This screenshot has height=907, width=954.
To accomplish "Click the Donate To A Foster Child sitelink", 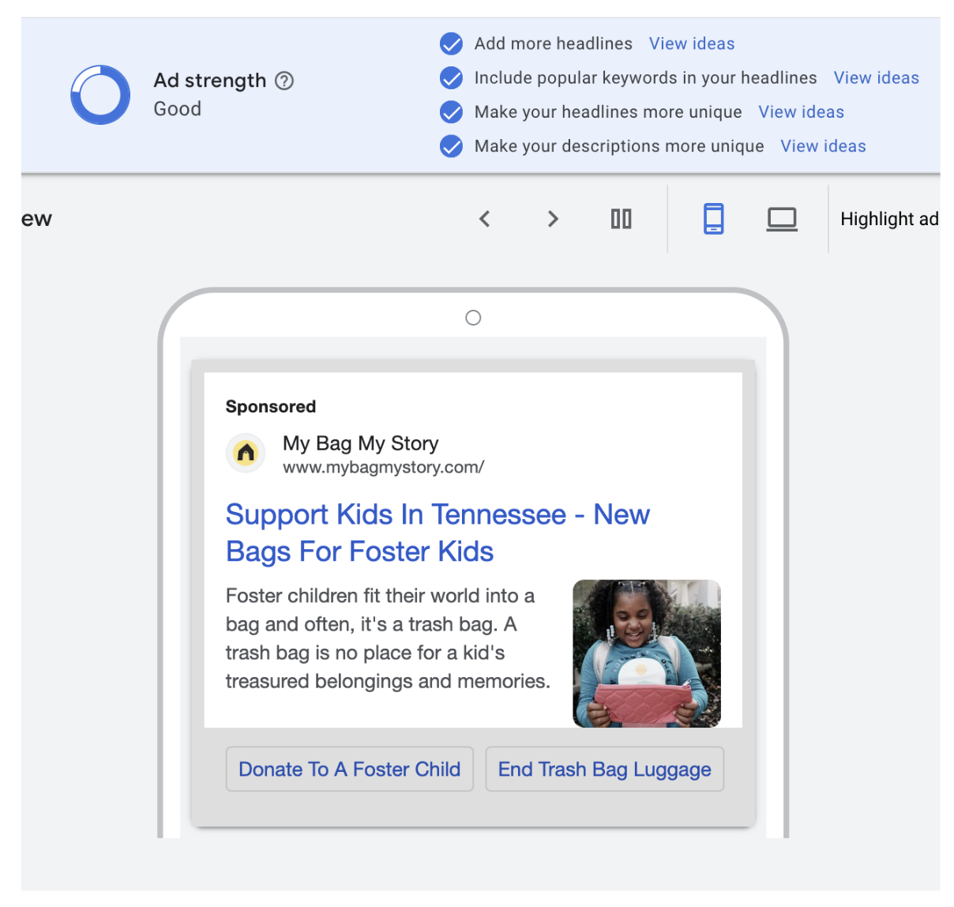I will (350, 769).
